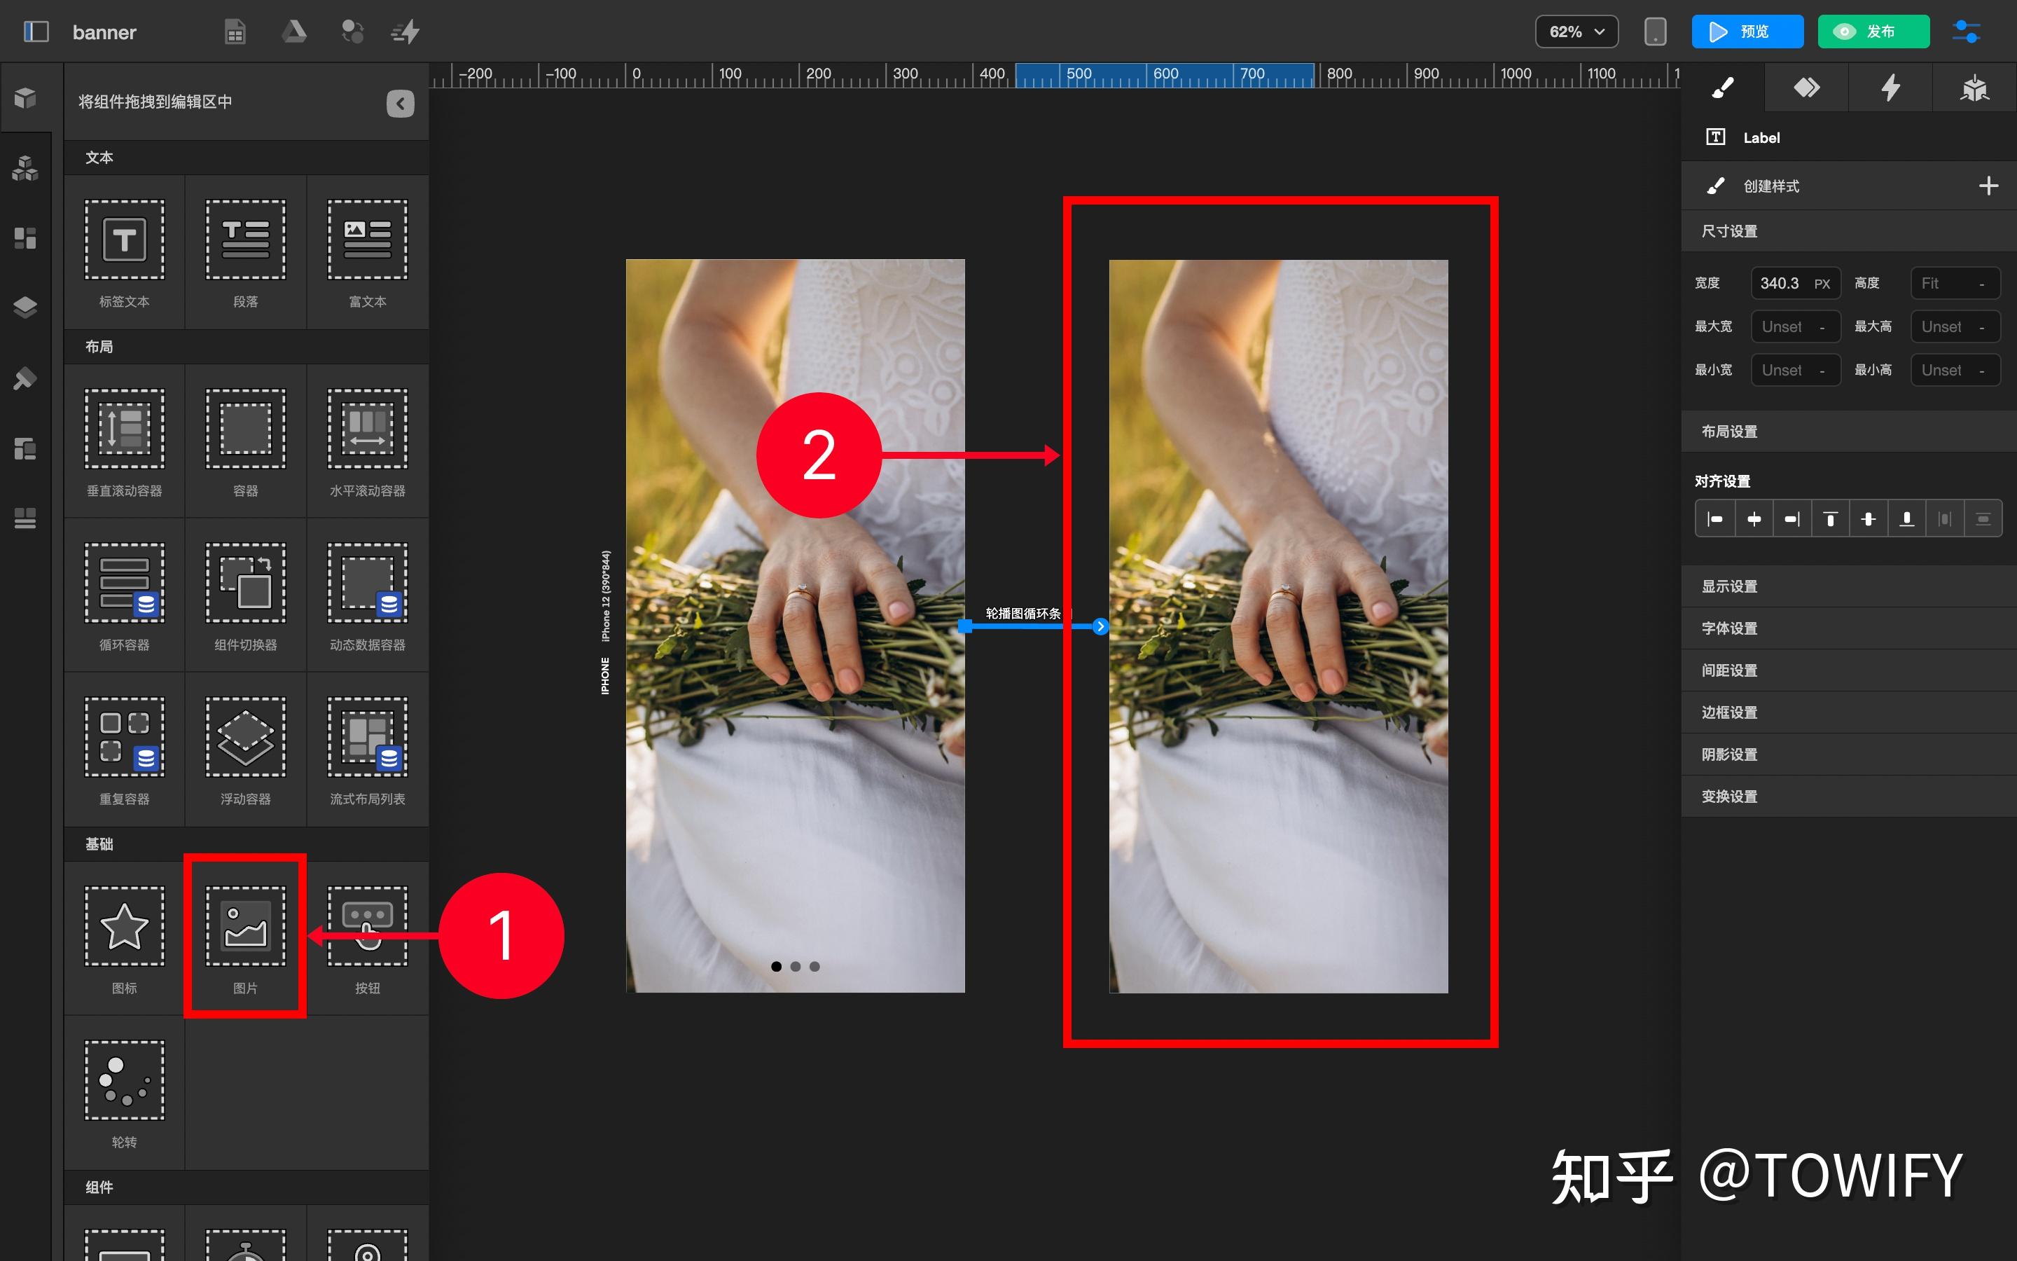Open the 62% zoom dropdown

click(1576, 32)
